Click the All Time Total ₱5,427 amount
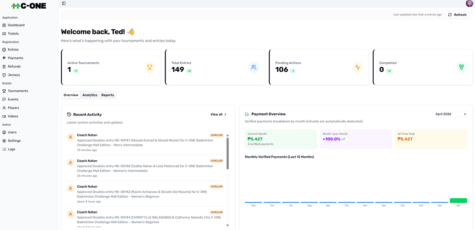This screenshot has height=230, width=475. pyautogui.click(x=405, y=139)
